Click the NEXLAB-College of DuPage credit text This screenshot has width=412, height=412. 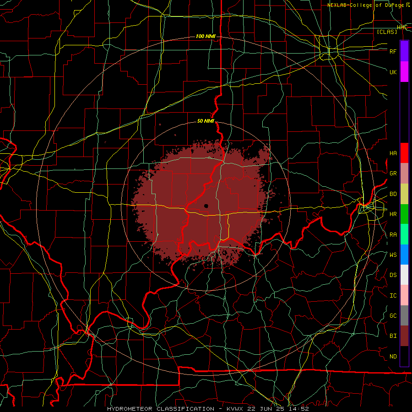[x=369, y=5]
